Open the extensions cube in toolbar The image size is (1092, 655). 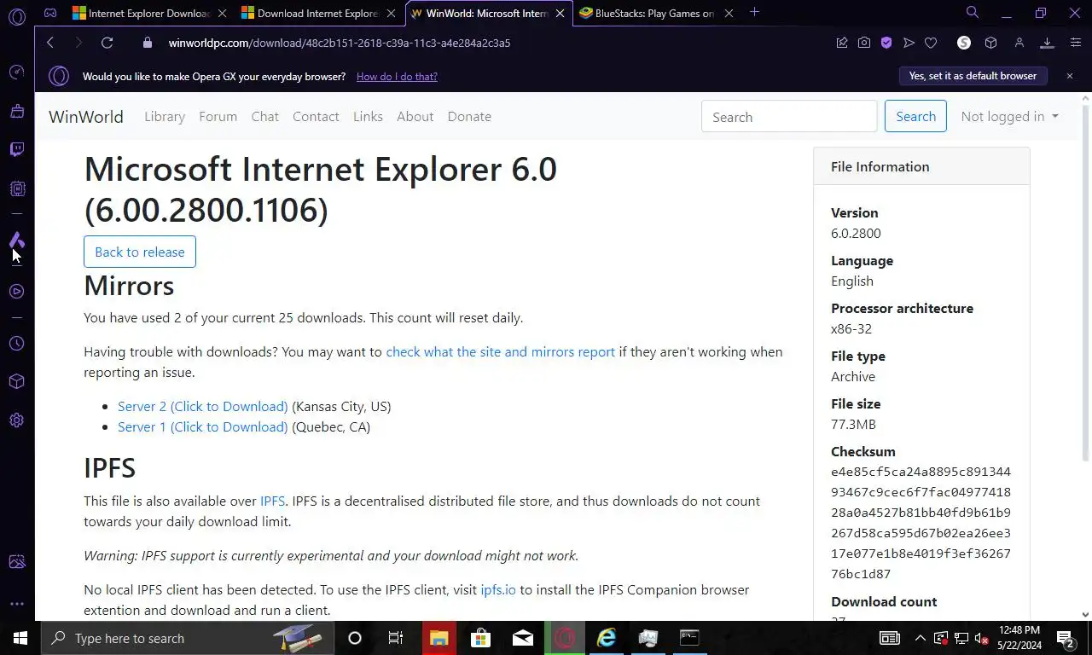click(x=990, y=43)
